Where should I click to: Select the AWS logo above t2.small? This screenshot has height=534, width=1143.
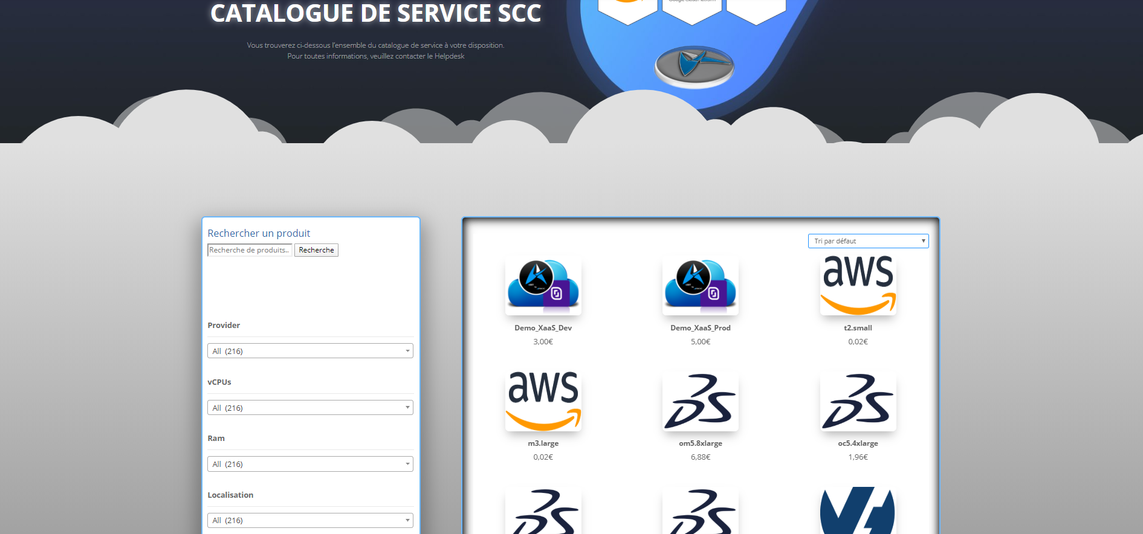click(858, 285)
